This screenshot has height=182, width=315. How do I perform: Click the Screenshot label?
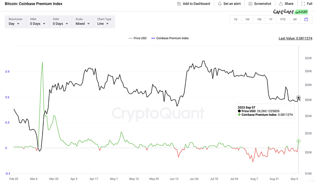pyautogui.click(x=262, y=4)
